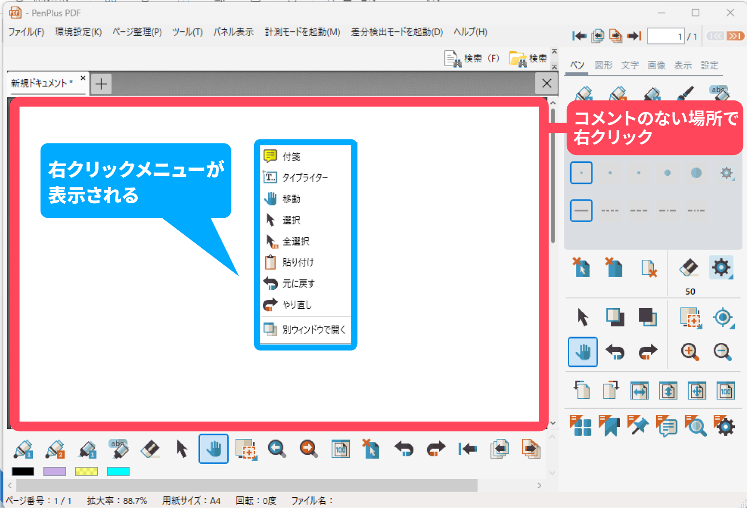The image size is (747, 508).
Task: Select the solid line style
Action: (x=581, y=211)
